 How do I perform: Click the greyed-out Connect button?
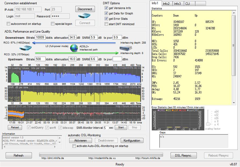(x=85, y=23)
